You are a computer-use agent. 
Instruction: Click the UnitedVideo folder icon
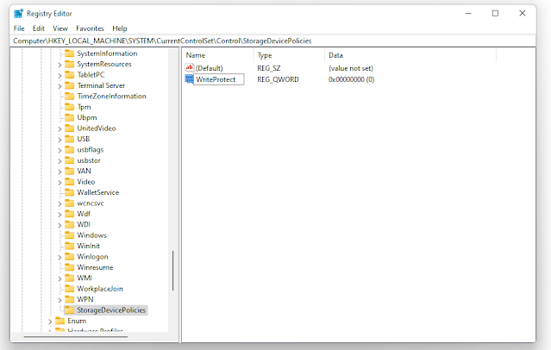tap(70, 128)
